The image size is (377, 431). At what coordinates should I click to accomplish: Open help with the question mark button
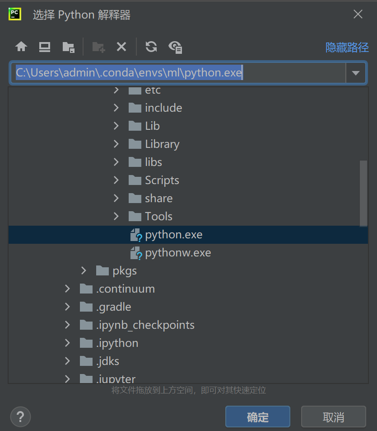pos(21,417)
